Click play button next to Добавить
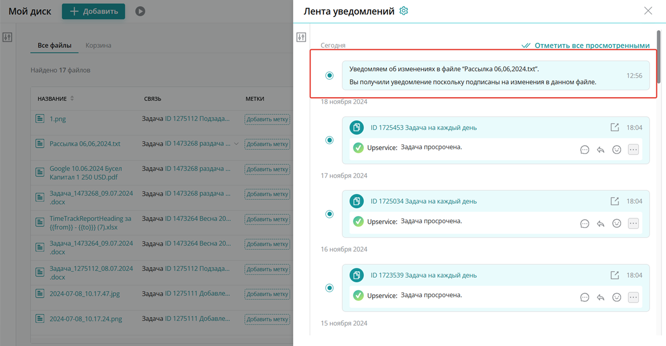The height and width of the screenshot is (346, 666). 140,11
